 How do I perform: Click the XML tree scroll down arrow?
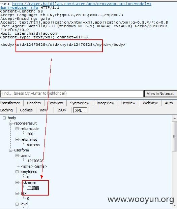[175, 205]
